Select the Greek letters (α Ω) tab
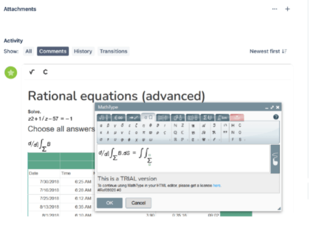The width and height of the screenshot is (309, 233). pyautogui.click(x=148, y=118)
